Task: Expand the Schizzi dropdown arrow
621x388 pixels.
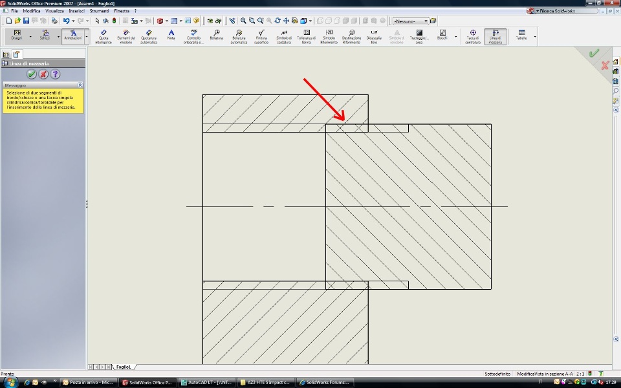Action: pyautogui.click(x=58, y=37)
